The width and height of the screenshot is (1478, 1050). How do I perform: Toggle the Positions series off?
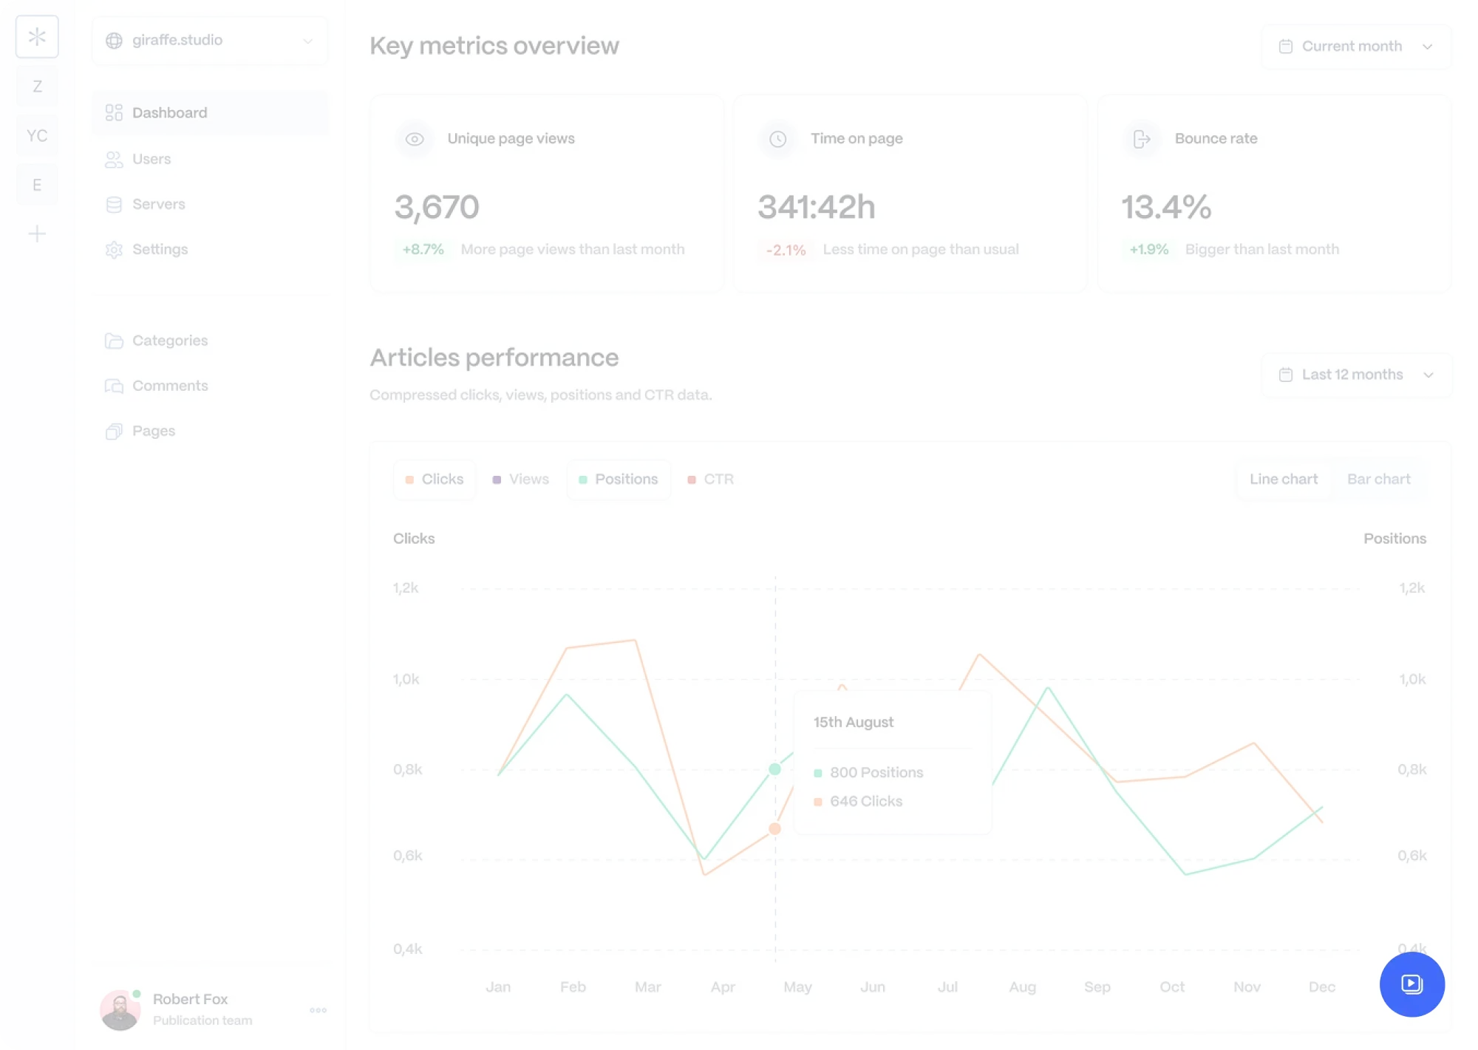[619, 480]
